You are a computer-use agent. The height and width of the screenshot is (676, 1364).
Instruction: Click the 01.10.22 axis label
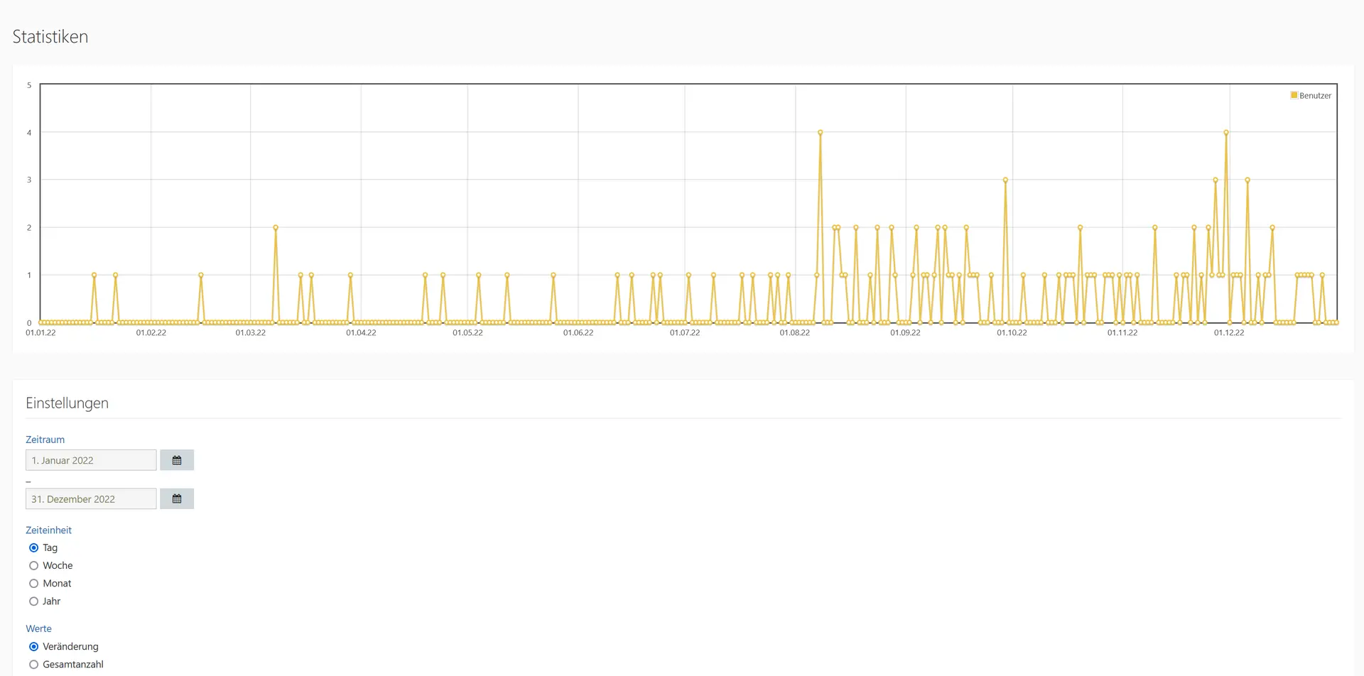click(x=1012, y=332)
